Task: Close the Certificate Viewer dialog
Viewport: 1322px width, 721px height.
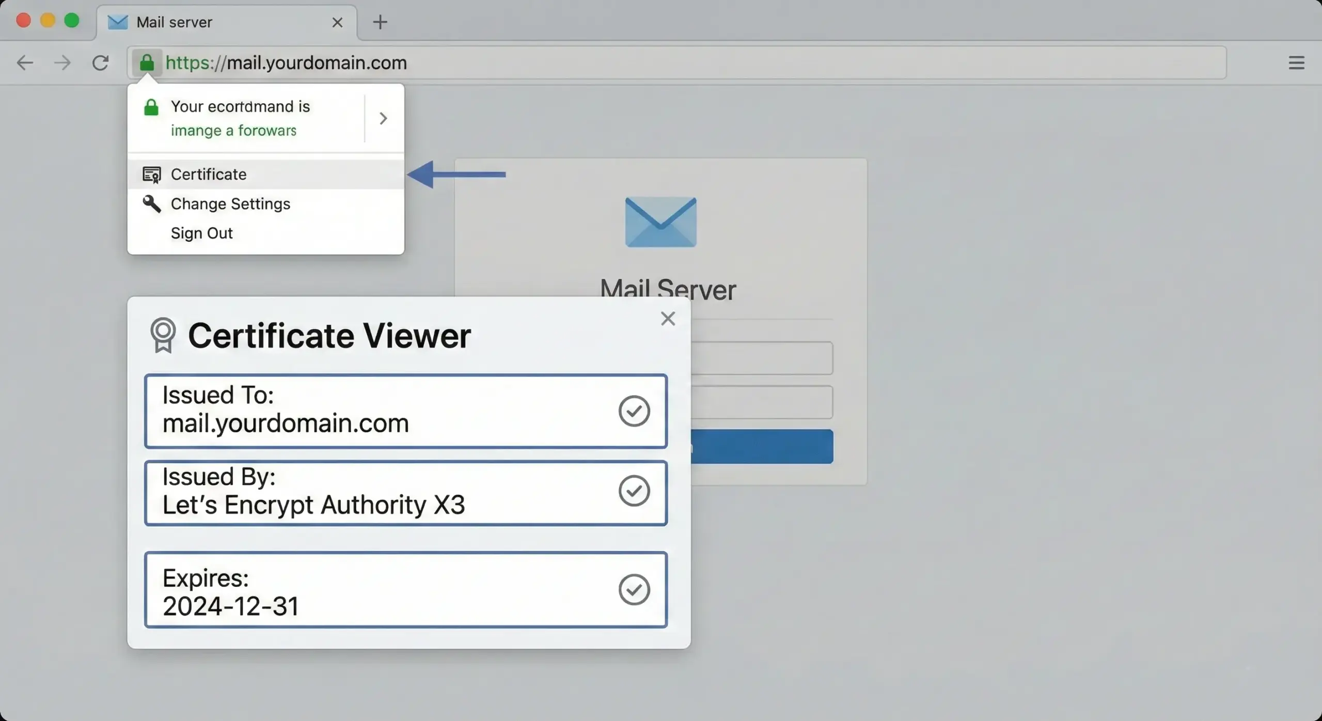Action: [x=668, y=318]
